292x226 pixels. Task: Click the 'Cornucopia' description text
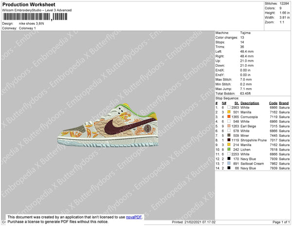[249, 117]
